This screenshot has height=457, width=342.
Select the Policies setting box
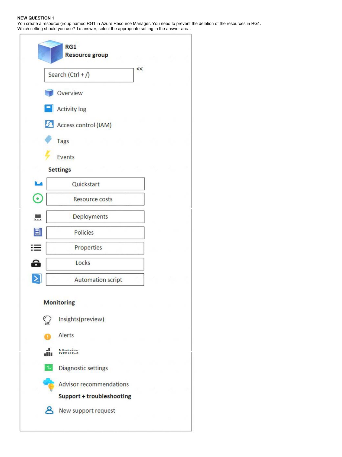point(95,233)
